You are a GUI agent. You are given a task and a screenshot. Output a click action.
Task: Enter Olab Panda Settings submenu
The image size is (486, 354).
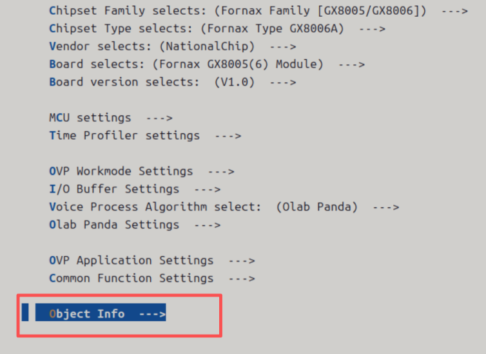(x=135, y=225)
